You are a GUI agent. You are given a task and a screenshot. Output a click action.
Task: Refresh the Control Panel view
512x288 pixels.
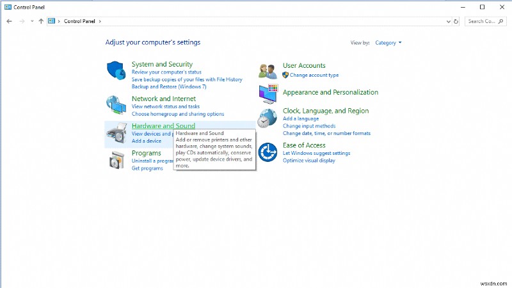[x=456, y=22]
